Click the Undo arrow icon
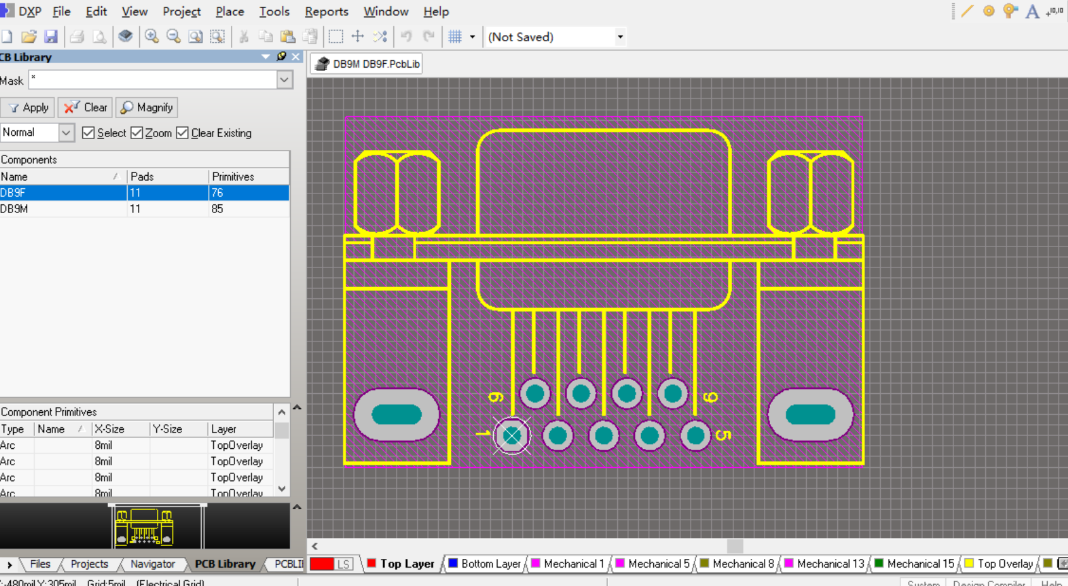The width and height of the screenshot is (1068, 586). click(406, 37)
